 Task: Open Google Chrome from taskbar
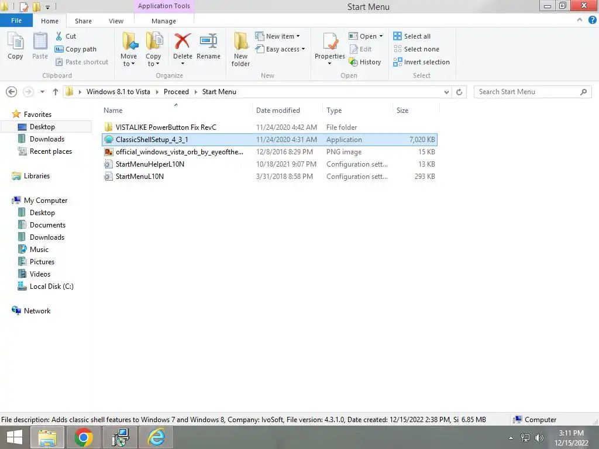click(83, 437)
